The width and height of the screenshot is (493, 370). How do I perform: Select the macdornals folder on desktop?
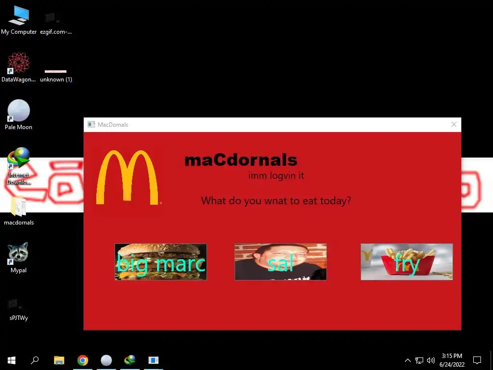[19, 211]
